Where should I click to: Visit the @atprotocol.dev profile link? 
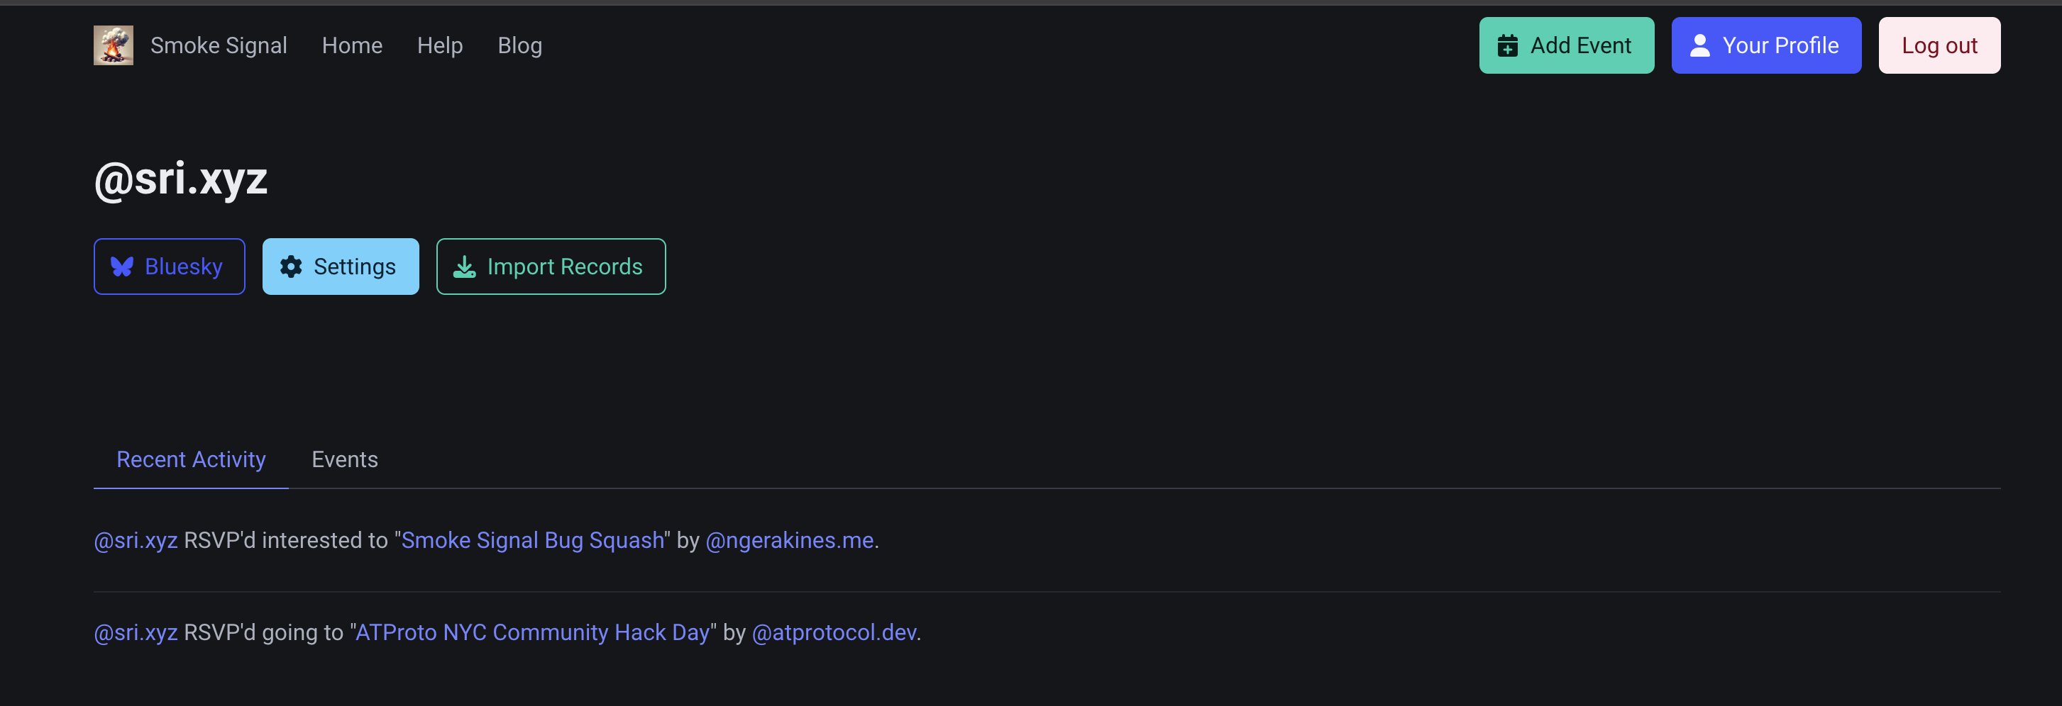(833, 632)
